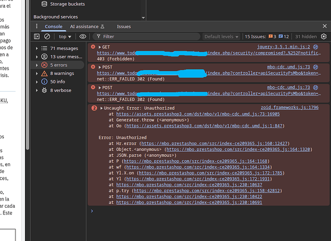The image size is (331, 241).
Task: Click the red 2 repeat-count badge
Action: (94, 108)
